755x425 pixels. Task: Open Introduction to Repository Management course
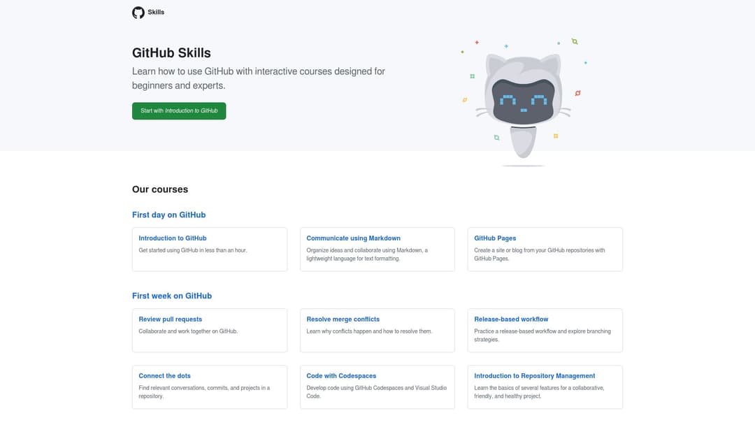point(535,375)
